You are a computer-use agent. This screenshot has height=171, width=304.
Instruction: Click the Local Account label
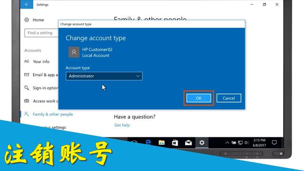click(x=96, y=56)
